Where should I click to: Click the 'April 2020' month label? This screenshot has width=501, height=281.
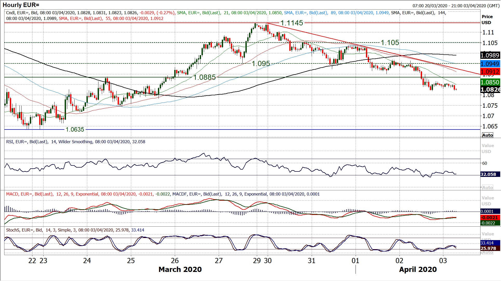pyautogui.click(x=418, y=269)
